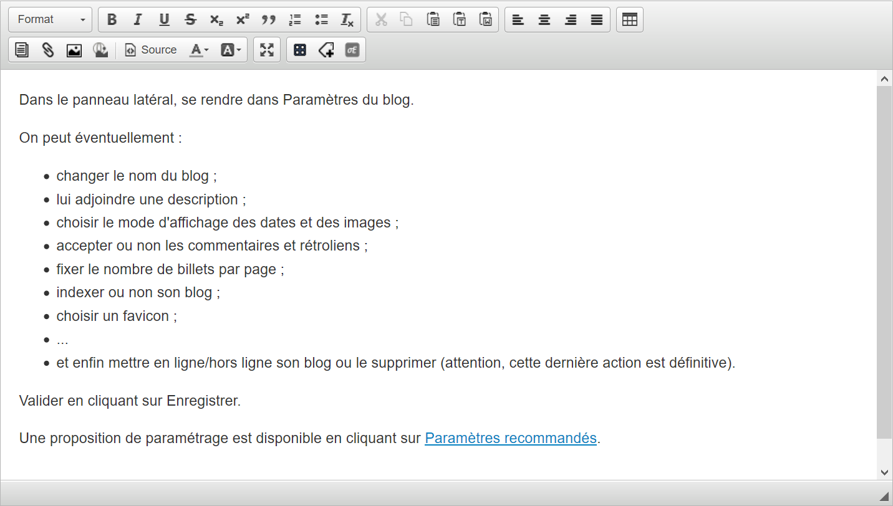This screenshot has height=506, width=893.
Task: Click bullet 'choisir un favicon'
Action: 117,316
